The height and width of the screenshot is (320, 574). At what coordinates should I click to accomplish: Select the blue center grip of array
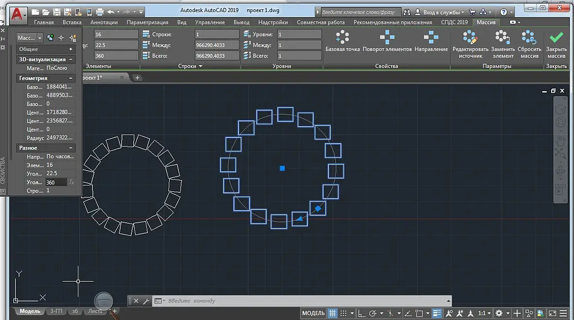(282, 168)
